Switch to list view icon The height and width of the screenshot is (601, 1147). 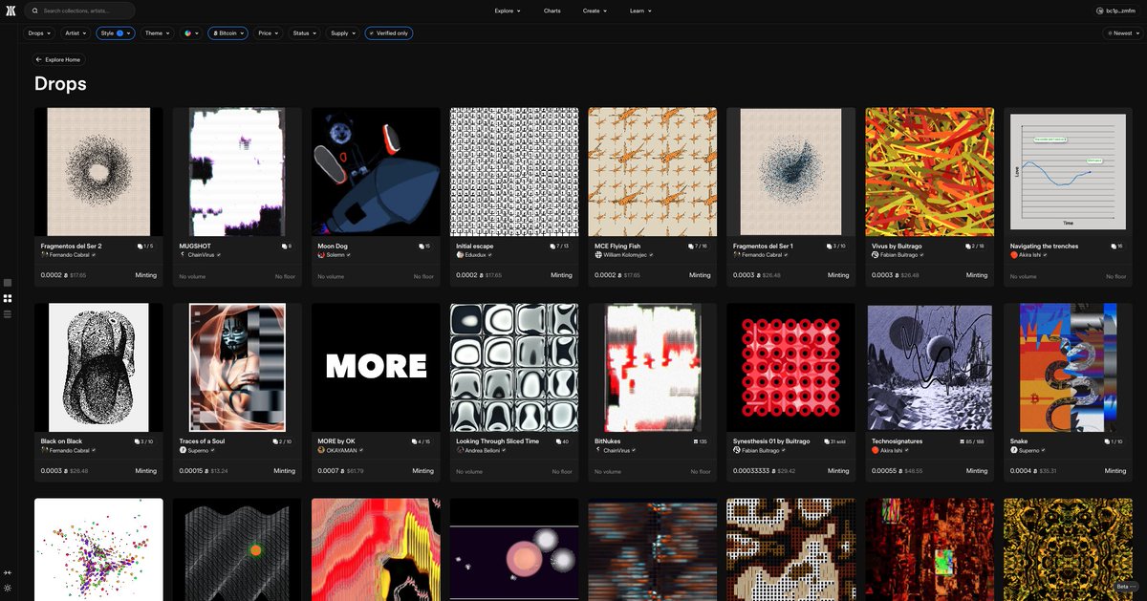[x=8, y=313]
